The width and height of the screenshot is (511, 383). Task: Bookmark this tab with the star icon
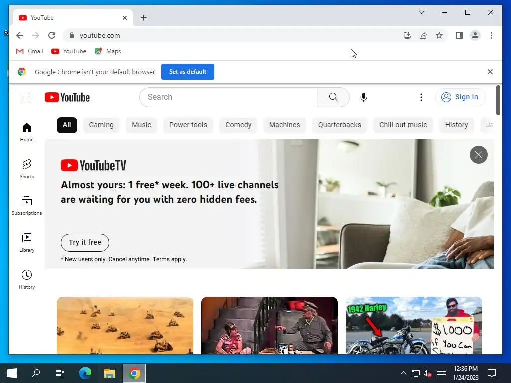click(439, 35)
